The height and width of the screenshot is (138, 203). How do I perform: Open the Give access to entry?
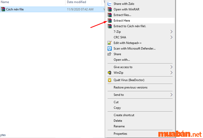[x=140, y=67]
